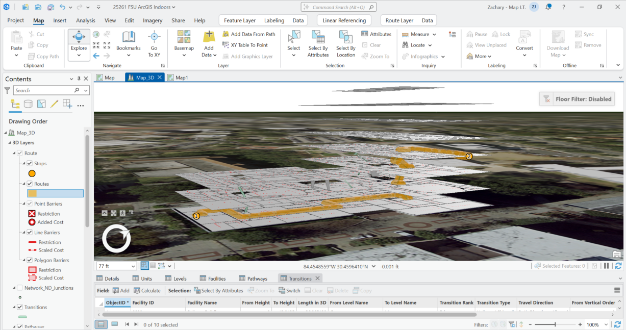
Task: Toggle Polygon Barriers layer visibility
Action: [30, 260]
